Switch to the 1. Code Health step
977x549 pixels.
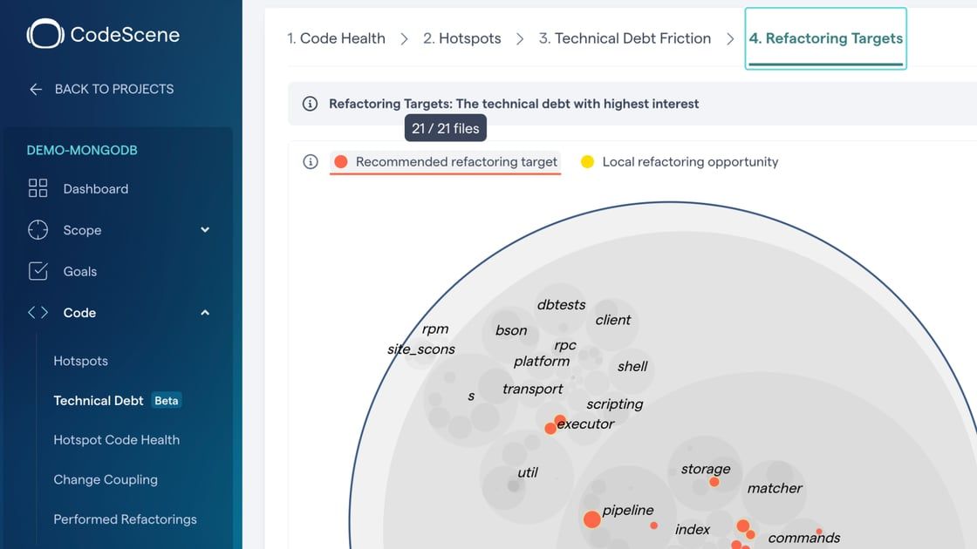tap(336, 38)
